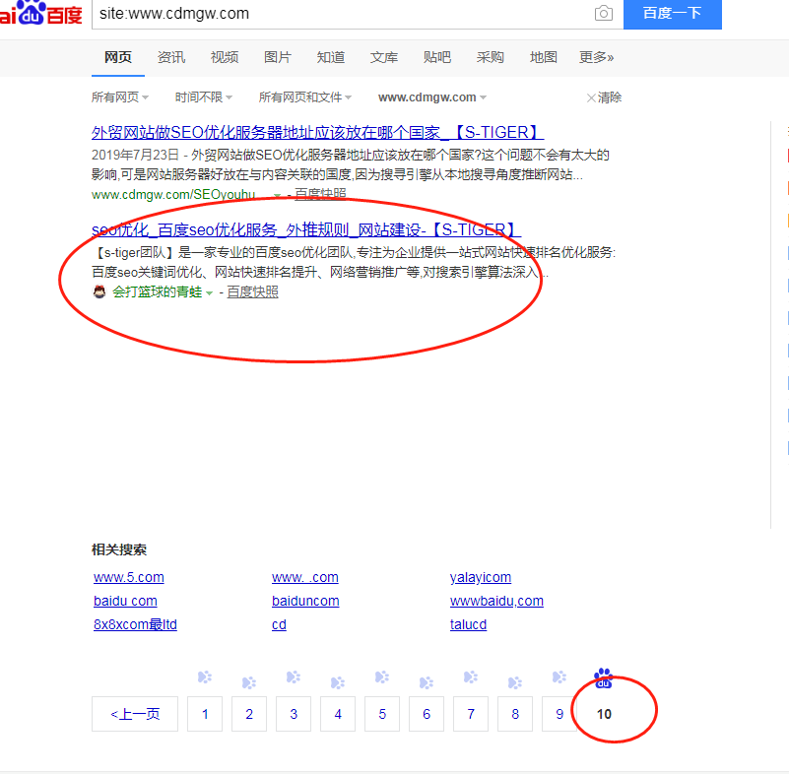Viewport: 789px width, 774px height.
Task: Click 清除 to clear filters
Action: click(605, 97)
